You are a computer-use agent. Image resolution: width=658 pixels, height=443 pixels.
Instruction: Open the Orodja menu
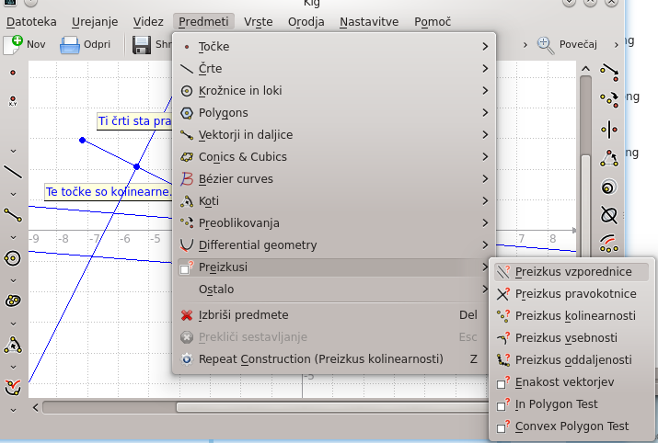306,21
